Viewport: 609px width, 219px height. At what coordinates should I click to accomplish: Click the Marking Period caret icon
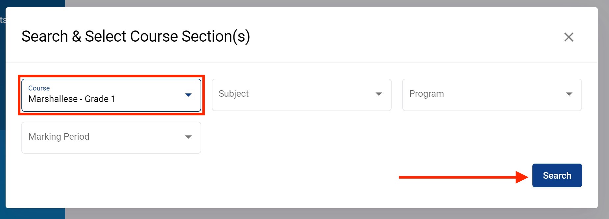[x=188, y=137]
